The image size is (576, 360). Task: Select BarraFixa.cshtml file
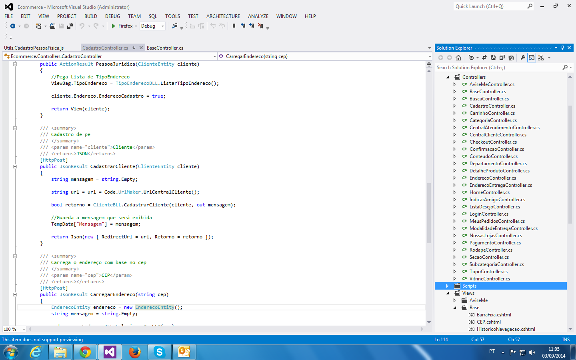(x=494, y=315)
